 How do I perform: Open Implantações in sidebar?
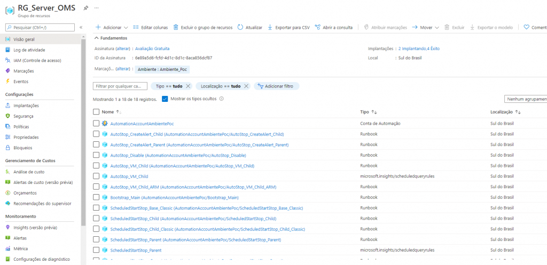pyautogui.click(x=26, y=106)
